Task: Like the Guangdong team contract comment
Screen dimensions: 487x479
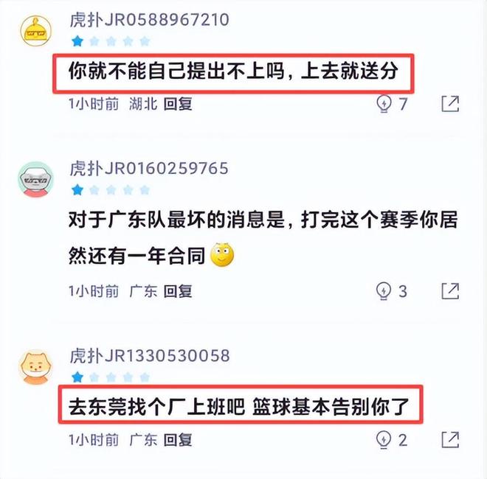Action: [x=384, y=291]
